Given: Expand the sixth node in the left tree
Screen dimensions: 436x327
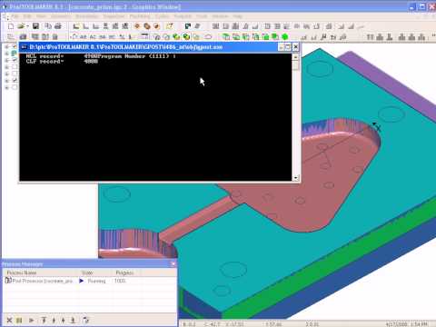Looking at the screenshot, I should point(6,81).
